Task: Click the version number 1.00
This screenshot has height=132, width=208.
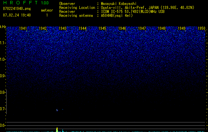Action: pos(45,3)
